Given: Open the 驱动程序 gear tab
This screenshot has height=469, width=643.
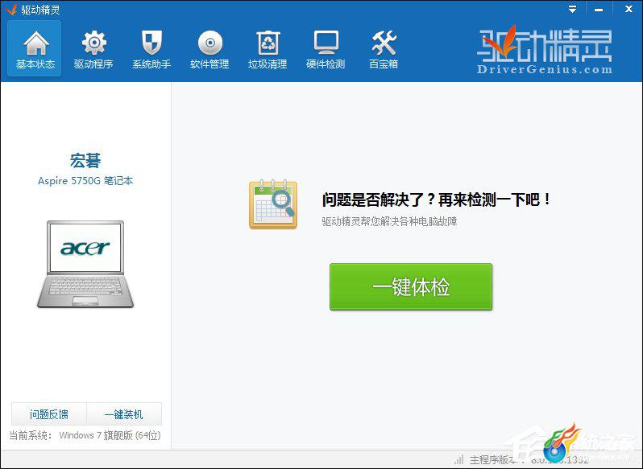Looking at the screenshot, I should (93, 49).
